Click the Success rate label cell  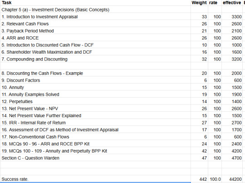pos(95,179)
